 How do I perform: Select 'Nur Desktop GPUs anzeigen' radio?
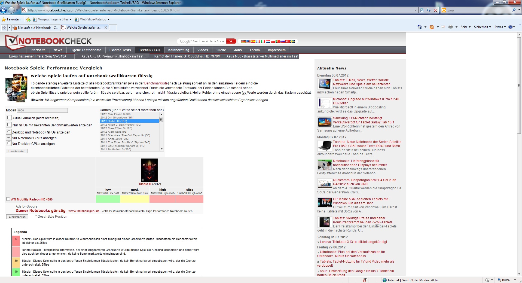9,143
